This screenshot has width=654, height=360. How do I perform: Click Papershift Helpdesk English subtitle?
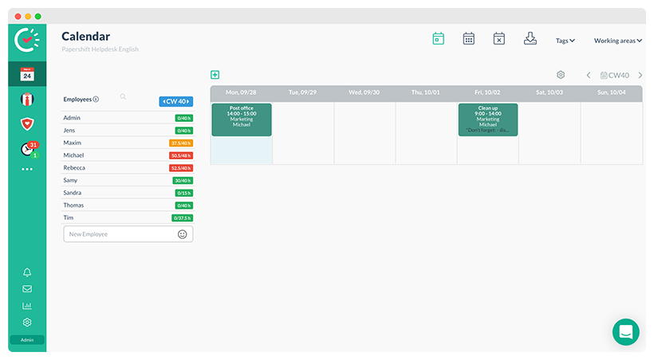click(100, 49)
